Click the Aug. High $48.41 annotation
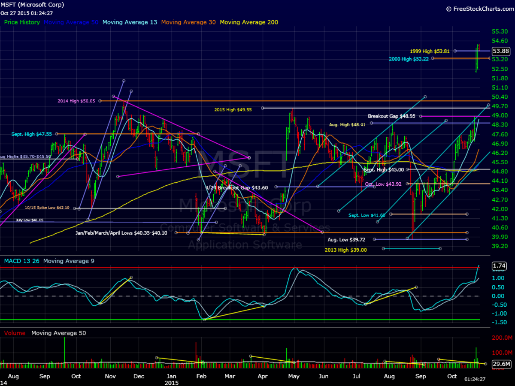Screen dimensions: 515x386 [347, 124]
